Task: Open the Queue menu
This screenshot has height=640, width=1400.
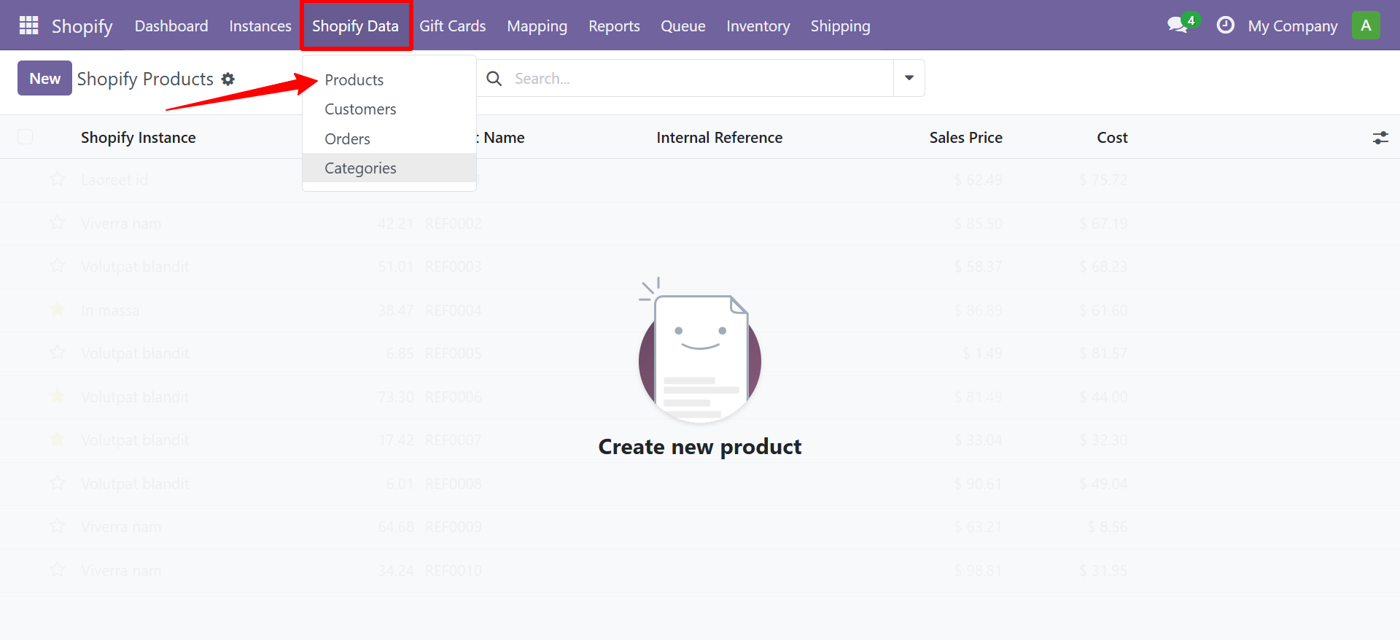Action: click(x=683, y=26)
